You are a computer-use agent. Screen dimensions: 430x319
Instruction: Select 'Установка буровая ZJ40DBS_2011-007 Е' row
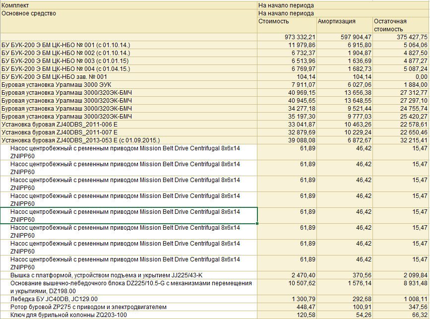128,132
